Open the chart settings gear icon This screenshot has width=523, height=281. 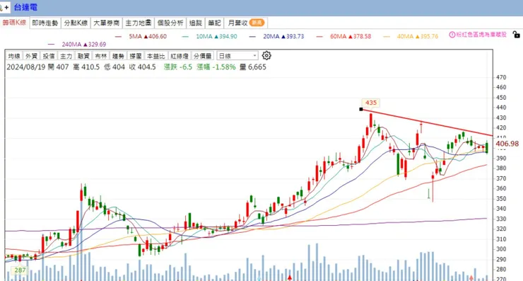(x=266, y=55)
